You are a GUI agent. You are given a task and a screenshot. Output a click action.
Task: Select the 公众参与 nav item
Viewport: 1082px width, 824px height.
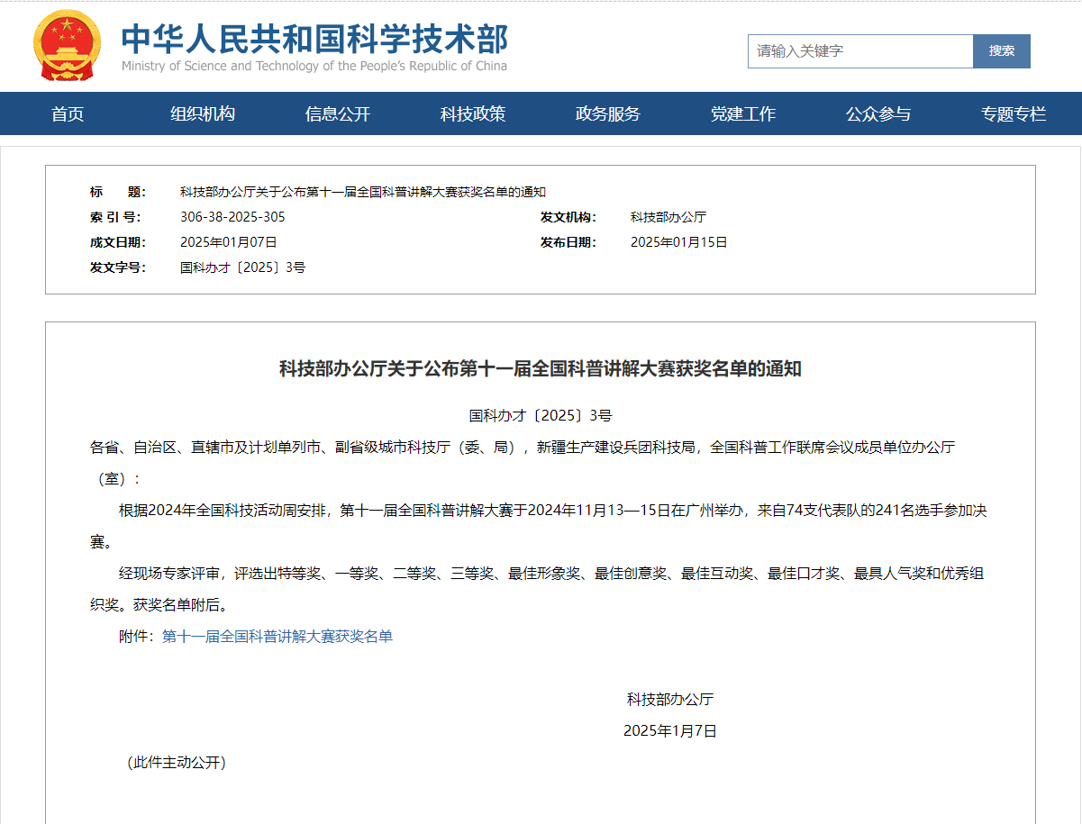click(x=878, y=114)
